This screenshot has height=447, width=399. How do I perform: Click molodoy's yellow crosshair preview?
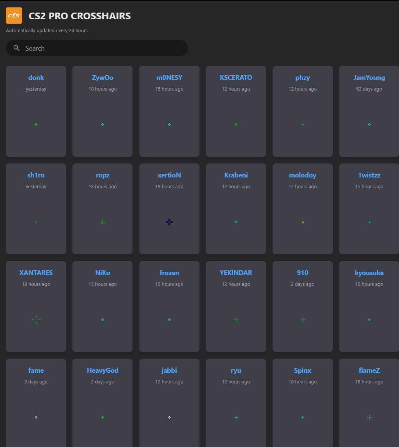(303, 222)
